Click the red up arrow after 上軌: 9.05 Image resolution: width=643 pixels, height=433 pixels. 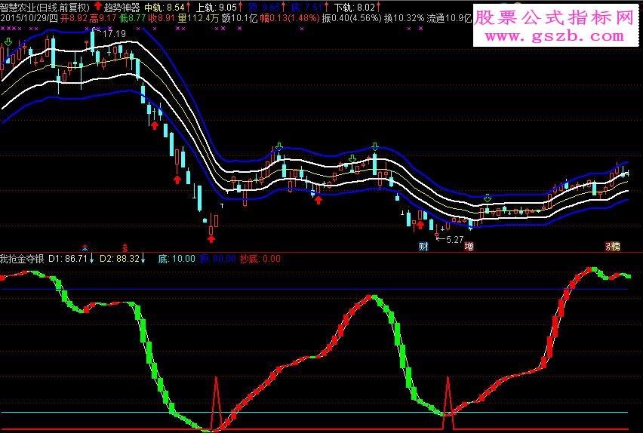click(241, 7)
